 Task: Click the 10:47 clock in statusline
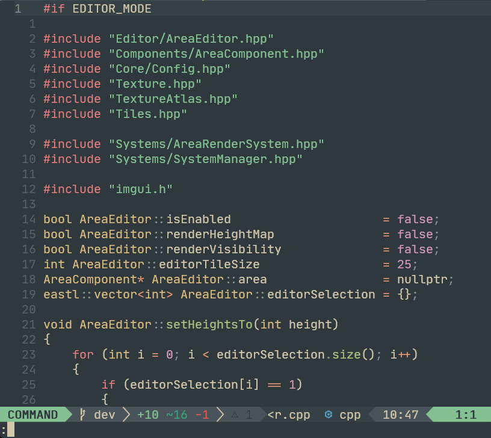[401, 415]
